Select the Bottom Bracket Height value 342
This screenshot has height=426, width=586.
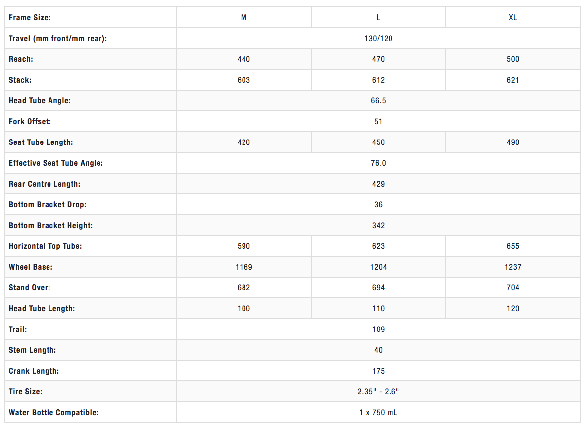click(x=378, y=226)
